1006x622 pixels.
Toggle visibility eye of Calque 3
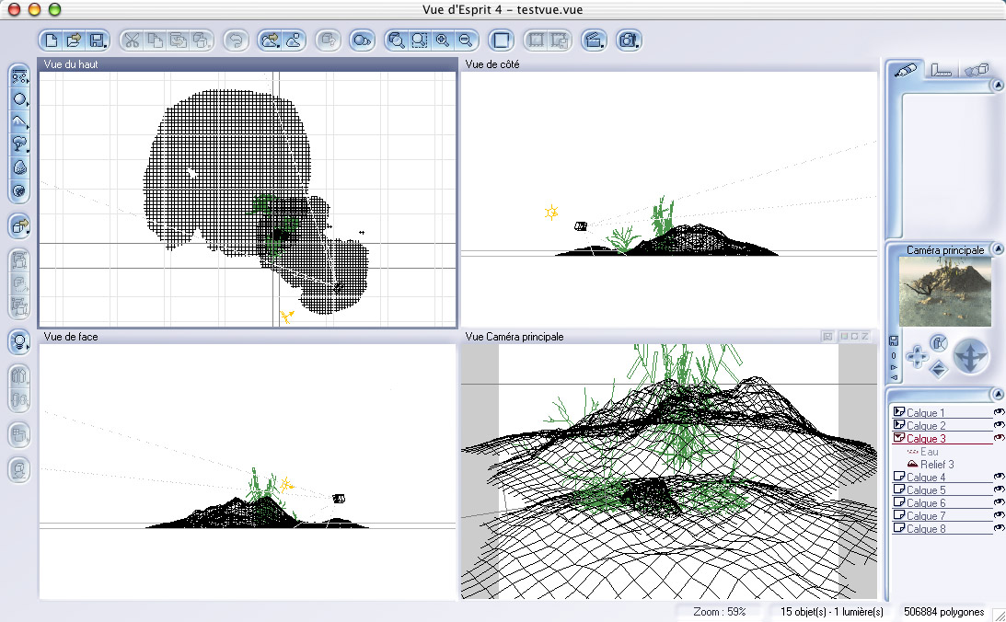pyautogui.click(x=999, y=438)
